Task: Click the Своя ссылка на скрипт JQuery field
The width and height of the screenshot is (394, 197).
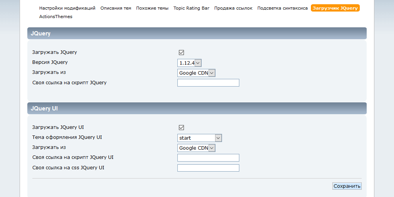Action: (x=208, y=83)
